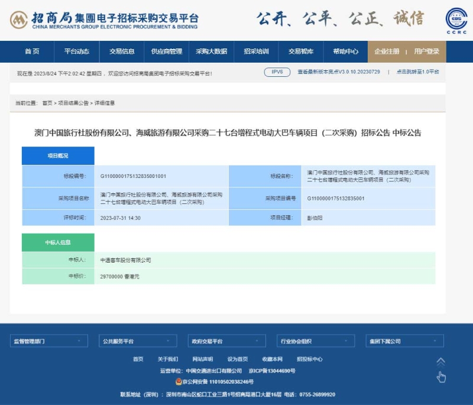473x405 pixels.
Task: Click the 标段编号 value G1100000175132835001001
Action: coord(134,176)
